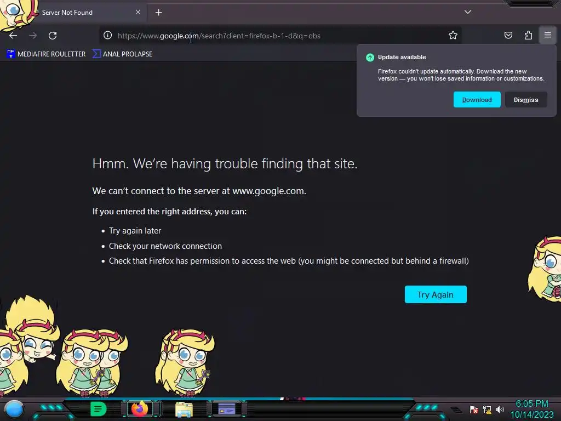The width and height of the screenshot is (561, 421).
Task: Click the forward navigation arrow
Action: click(33, 36)
